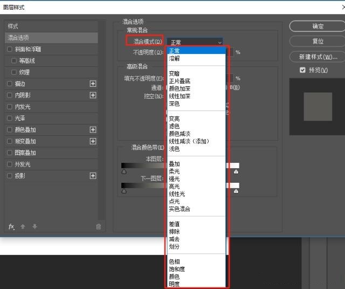The width and height of the screenshot is (345, 289).
Task: Enable the 纹理 checkbox
Action: [x=13, y=72]
